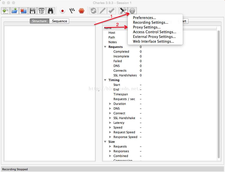Collapse the Timing section triangle
Viewport: 225px width, 172px height.
pos(105,80)
